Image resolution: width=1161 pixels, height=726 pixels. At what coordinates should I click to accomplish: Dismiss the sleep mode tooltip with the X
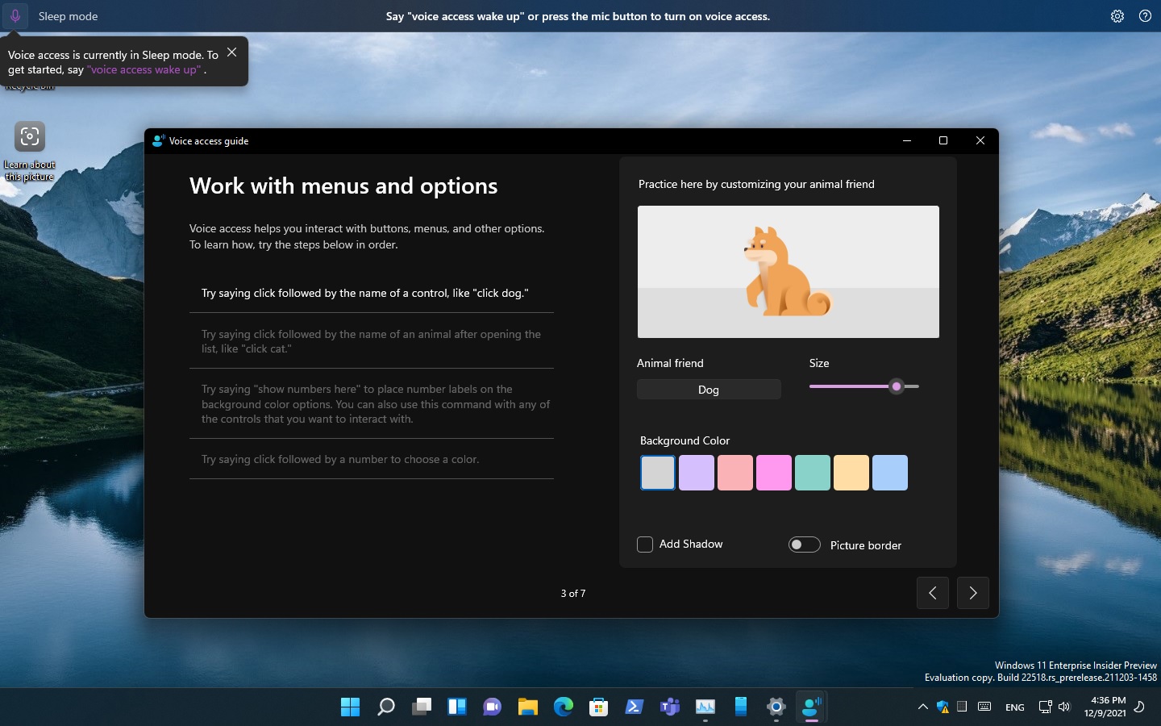[232, 52]
